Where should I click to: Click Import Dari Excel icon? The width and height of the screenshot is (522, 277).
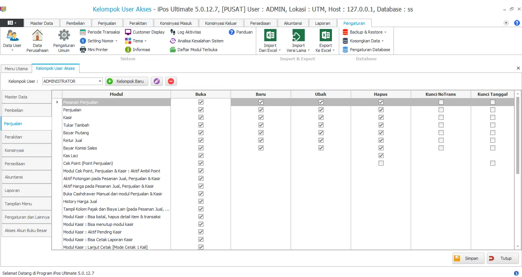(270, 35)
